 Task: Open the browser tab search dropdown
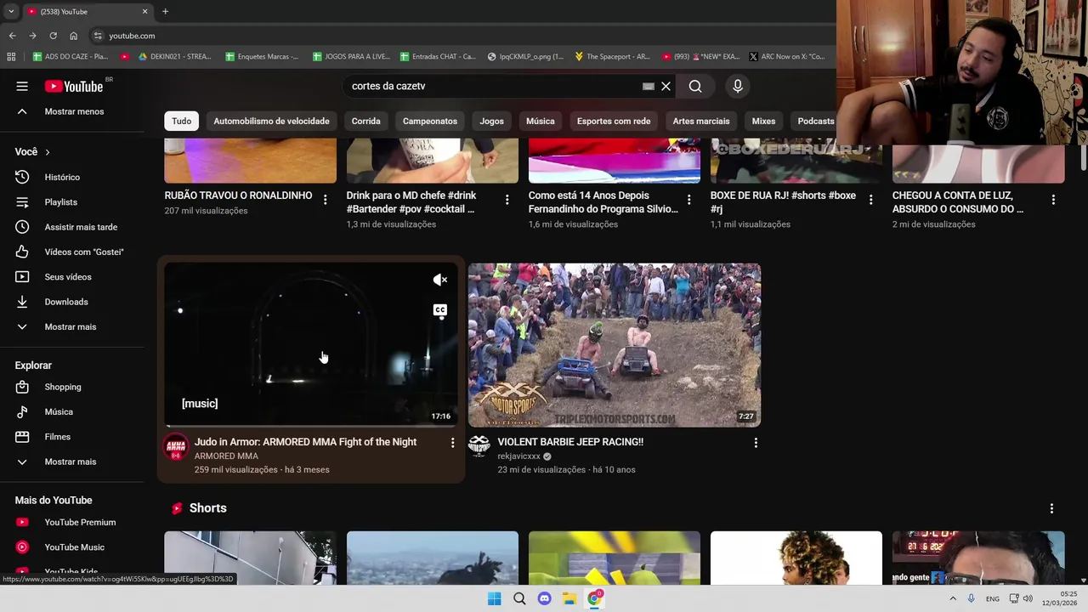(x=10, y=12)
